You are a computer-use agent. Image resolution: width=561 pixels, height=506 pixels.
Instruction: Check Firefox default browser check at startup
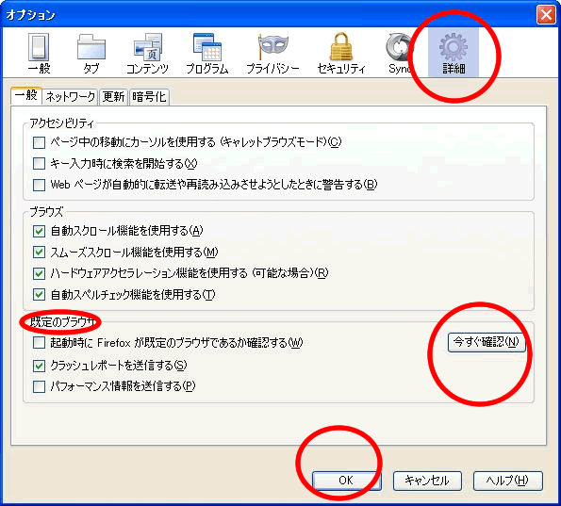[x=39, y=343]
